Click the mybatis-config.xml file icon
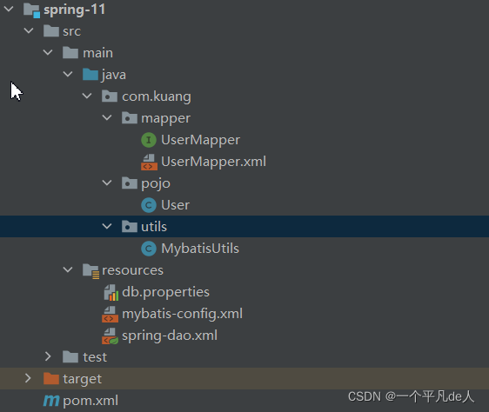Image resolution: width=489 pixels, height=412 pixels. click(110, 314)
